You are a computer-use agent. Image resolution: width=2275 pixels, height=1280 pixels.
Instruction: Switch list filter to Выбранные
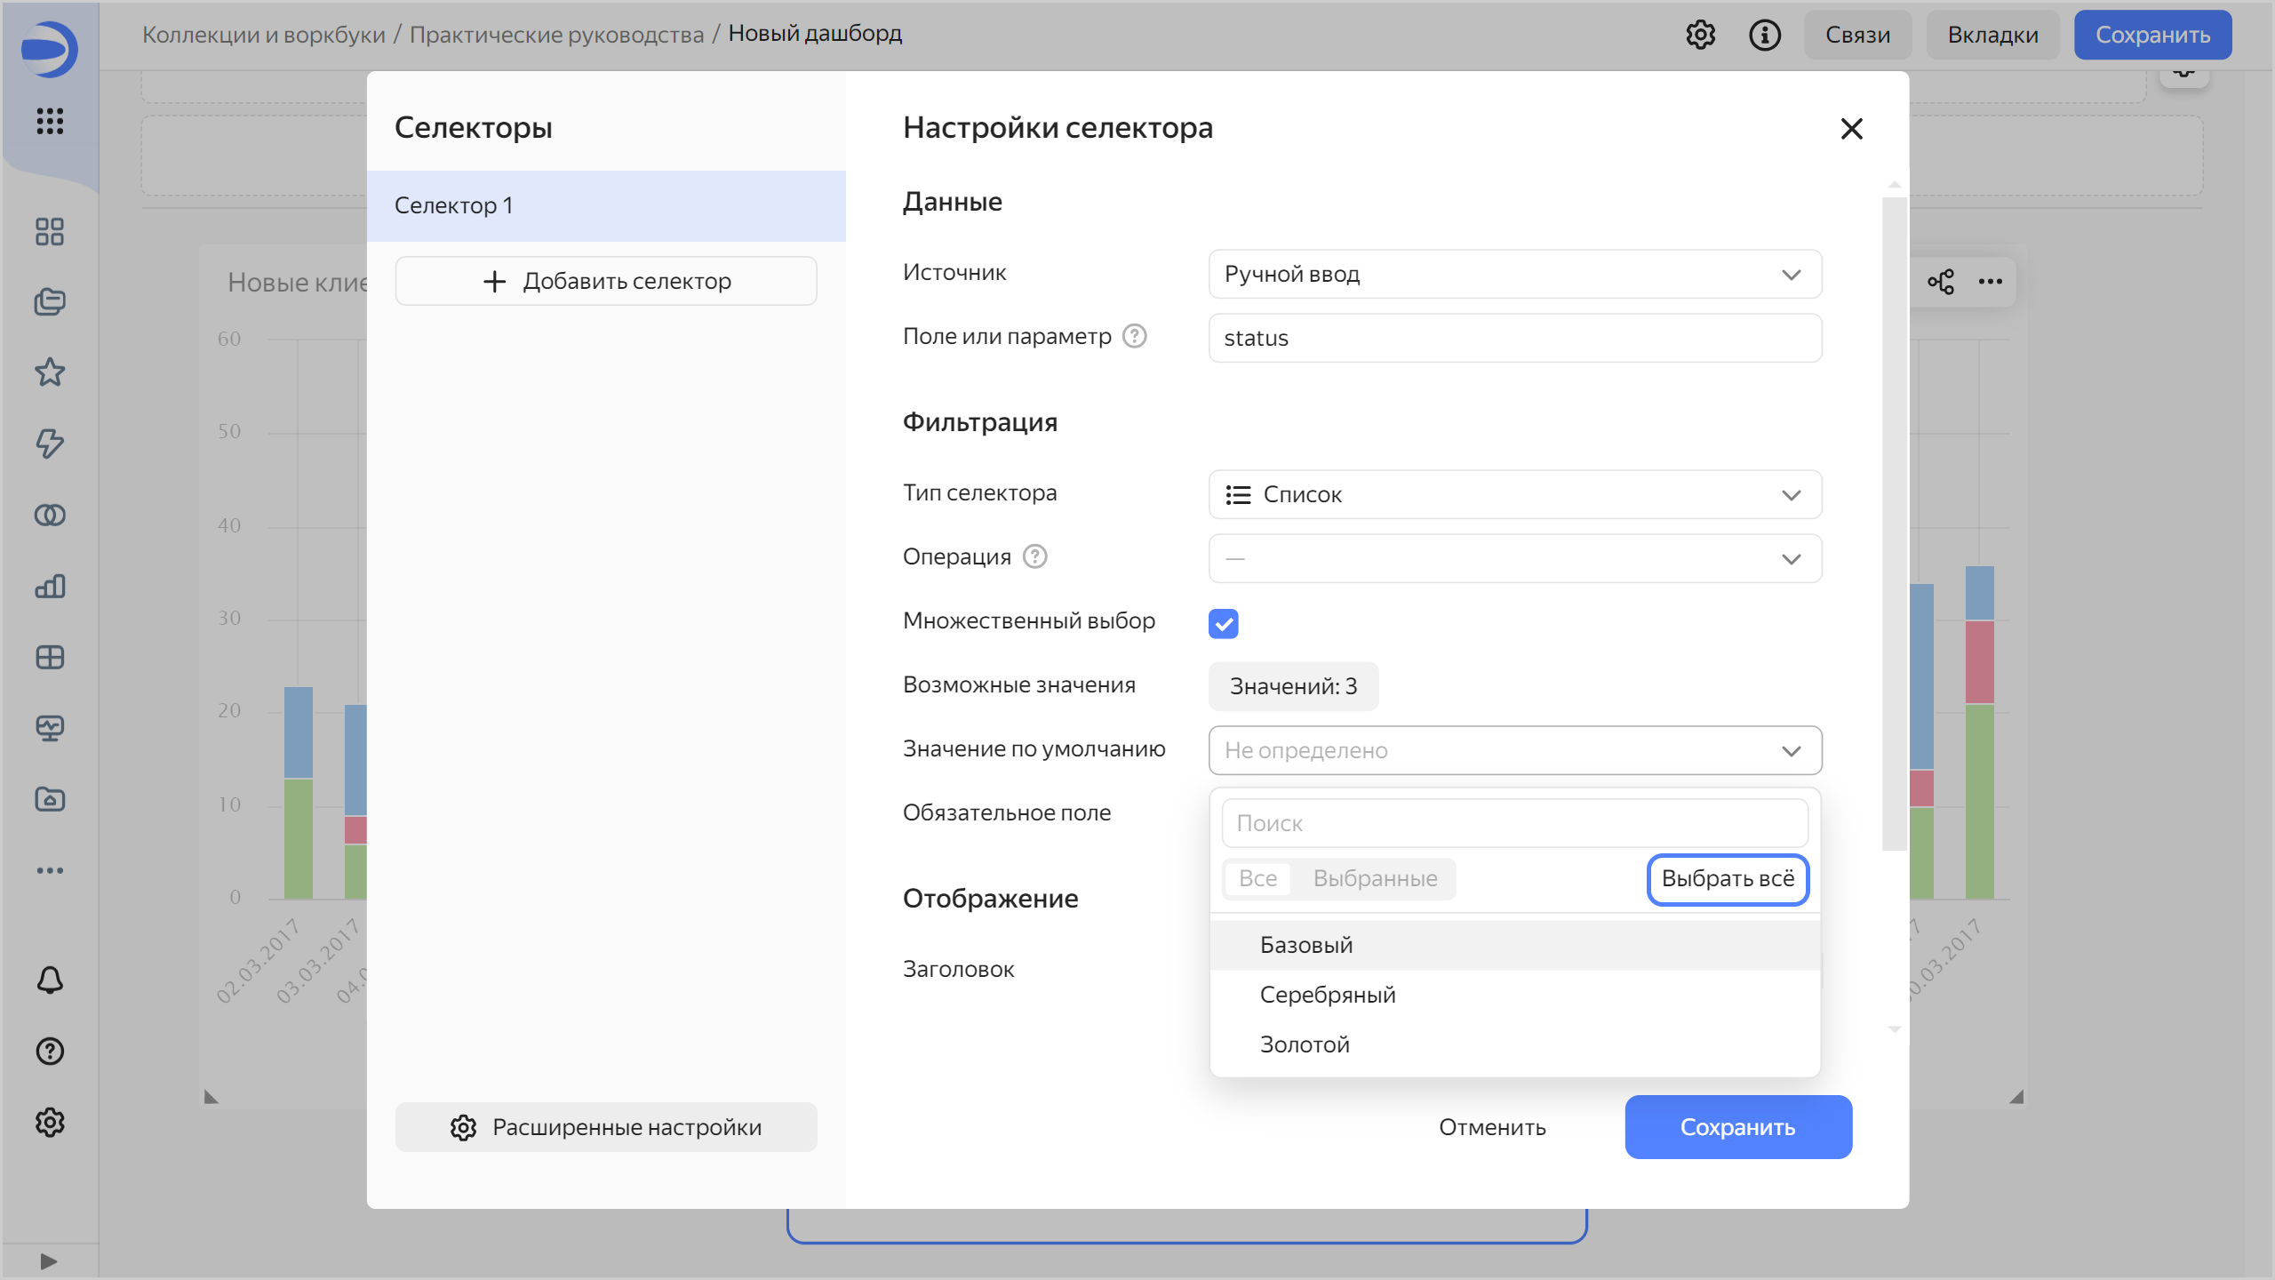[x=1375, y=878]
